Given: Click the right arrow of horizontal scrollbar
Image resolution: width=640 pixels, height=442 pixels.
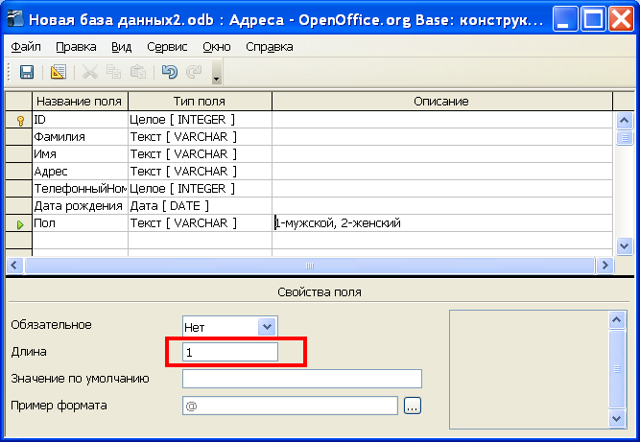Looking at the screenshot, I should (x=604, y=266).
